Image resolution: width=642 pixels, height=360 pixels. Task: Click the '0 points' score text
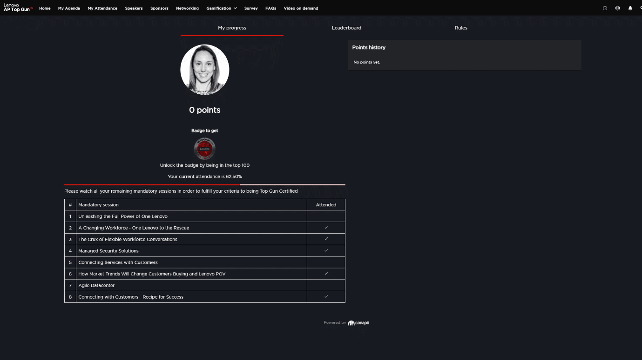(x=205, y=110)
